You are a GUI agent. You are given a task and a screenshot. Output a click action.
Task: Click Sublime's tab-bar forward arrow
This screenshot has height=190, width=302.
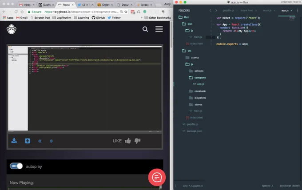click(x=216, y=10)
